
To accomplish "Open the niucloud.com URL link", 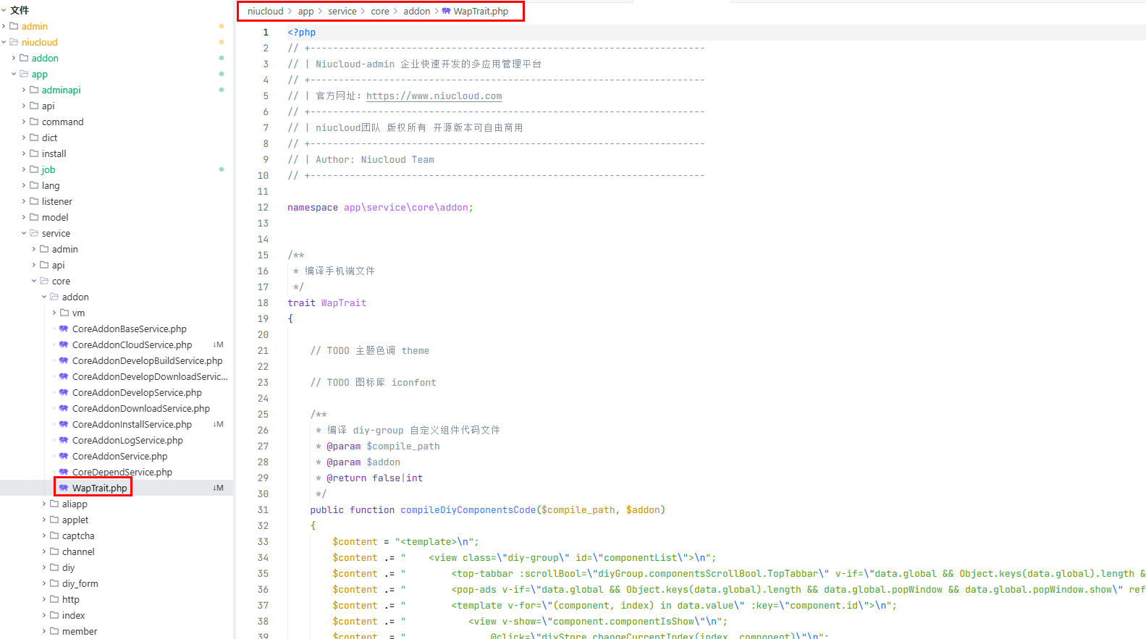I will coord(434,96).
